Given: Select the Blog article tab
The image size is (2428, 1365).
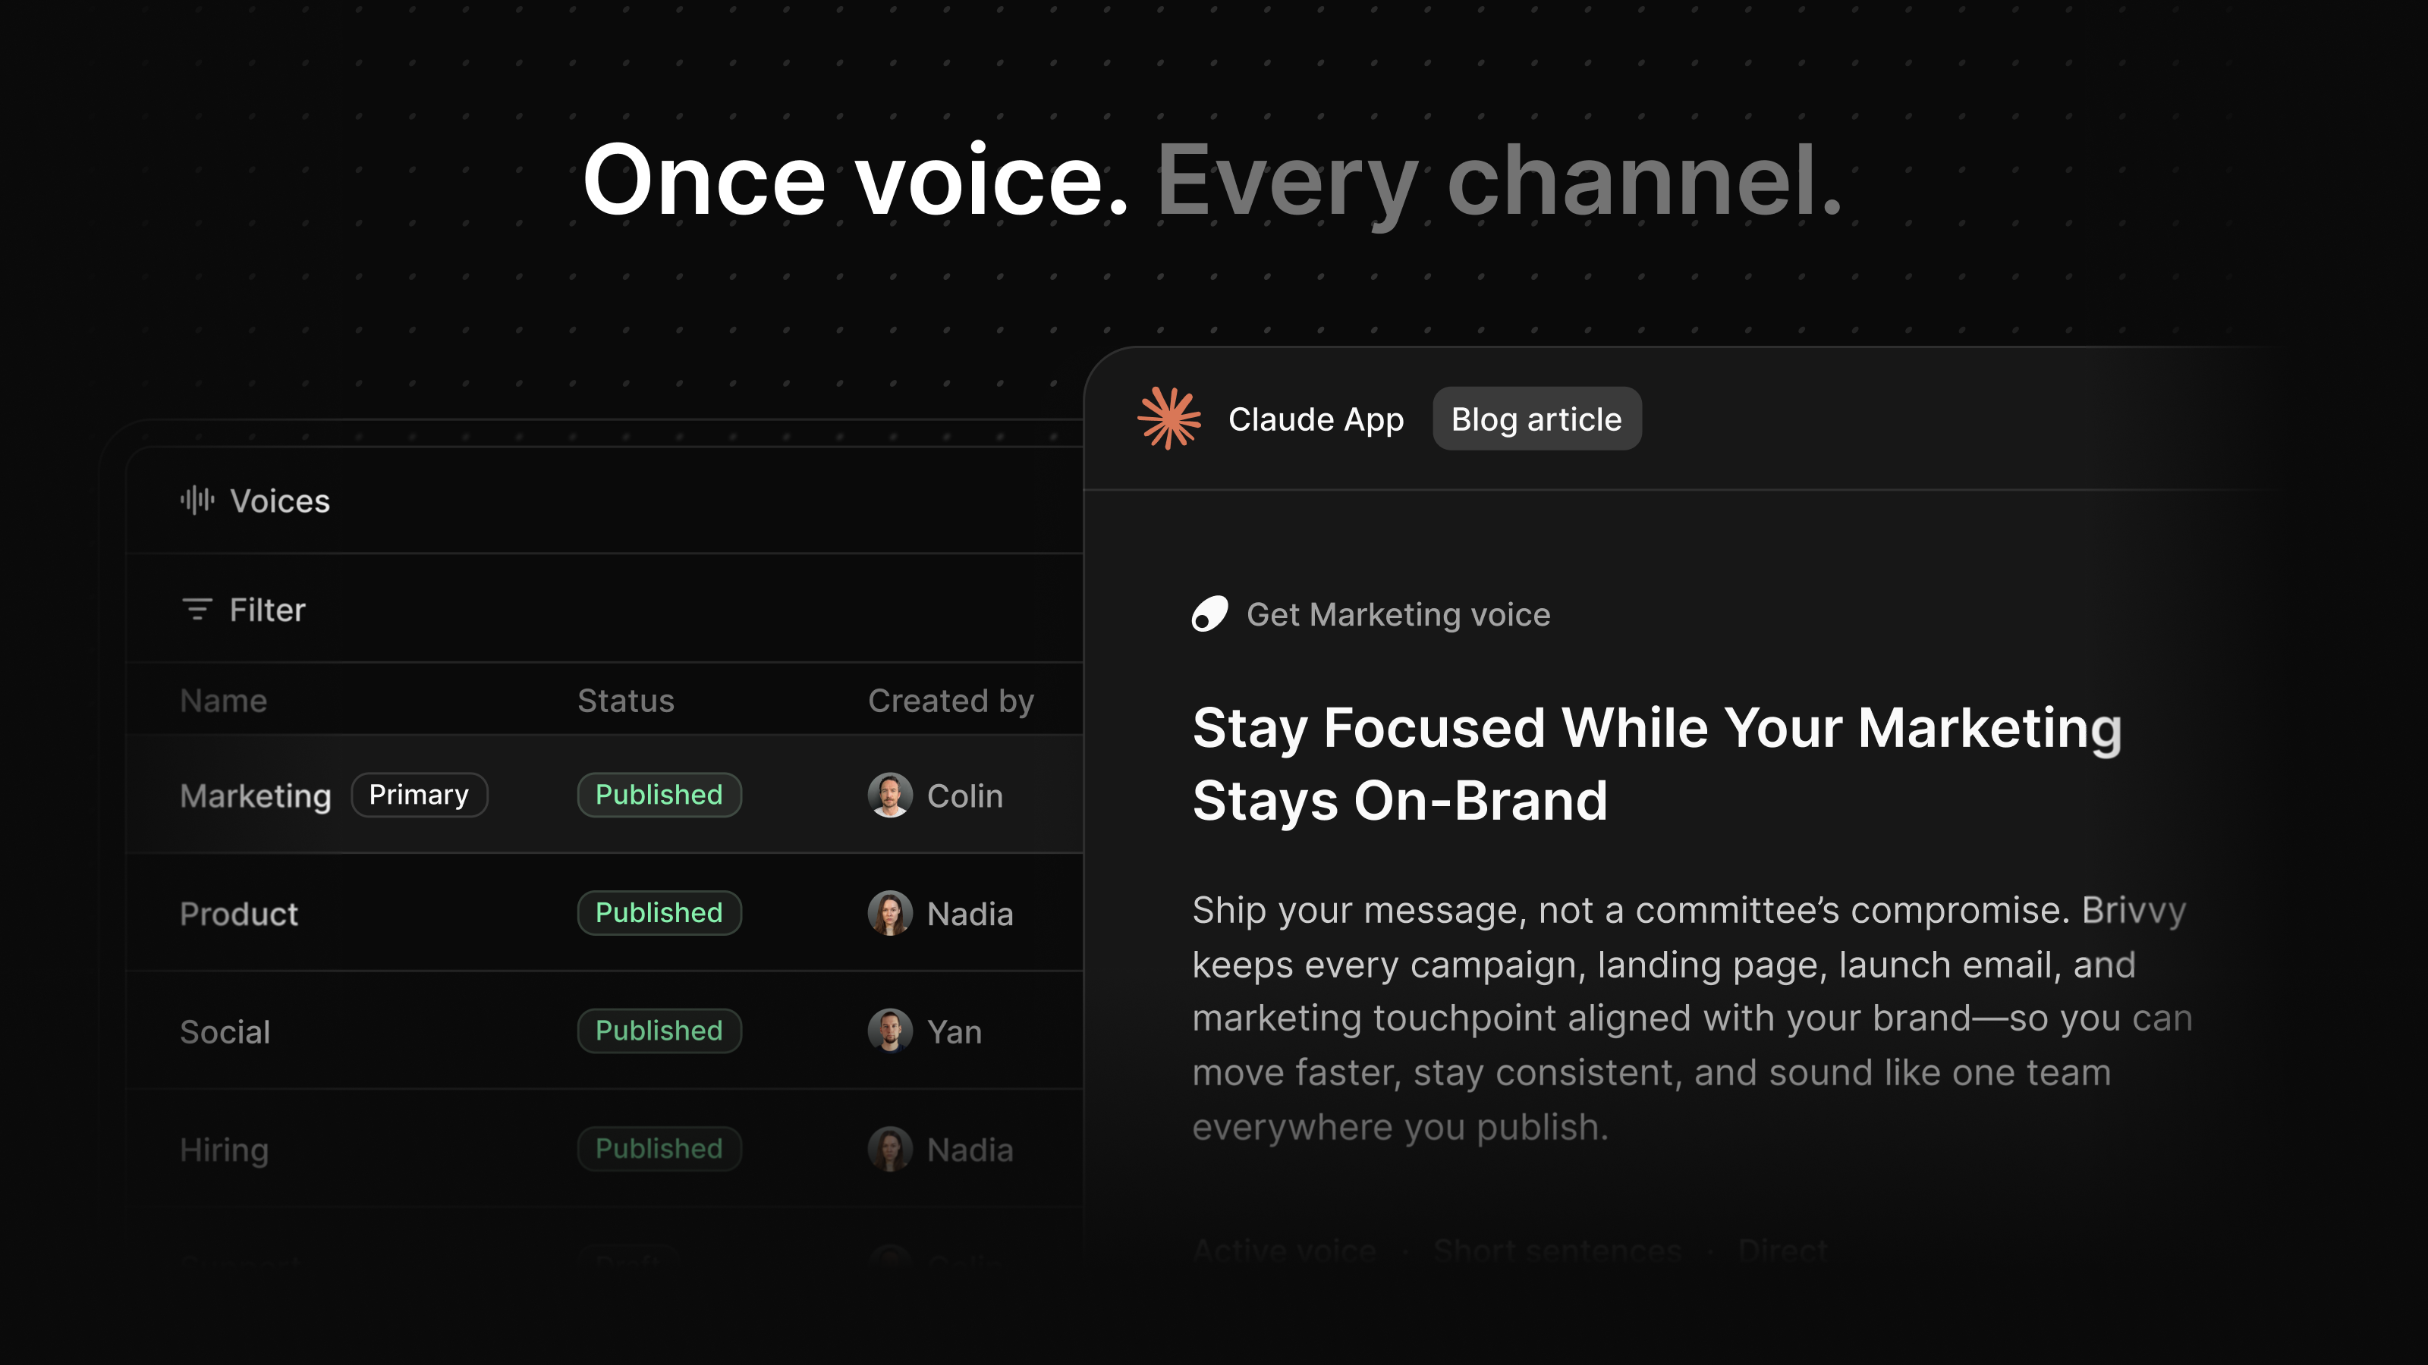Looking at the screenshot, I should (x=1536, y=419).
